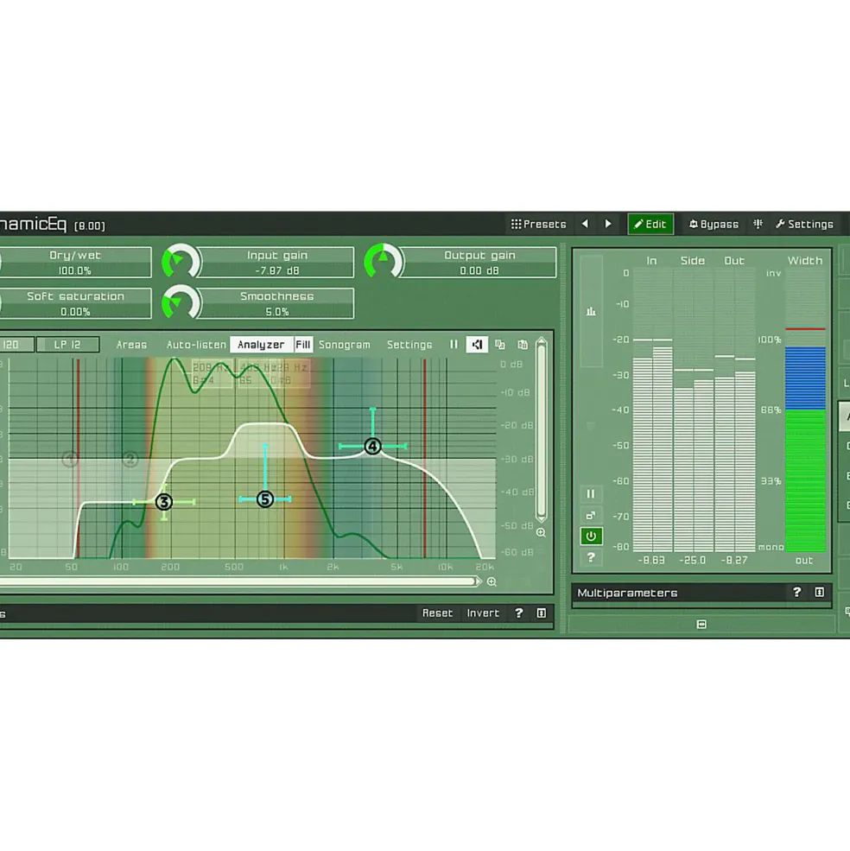850x851 pixels.
Task: Click the In level meter
Action: point(652,411)
